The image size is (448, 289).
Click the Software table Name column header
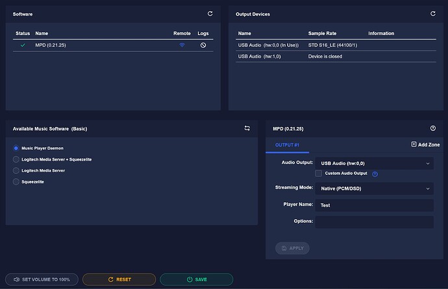pos(42,33)
